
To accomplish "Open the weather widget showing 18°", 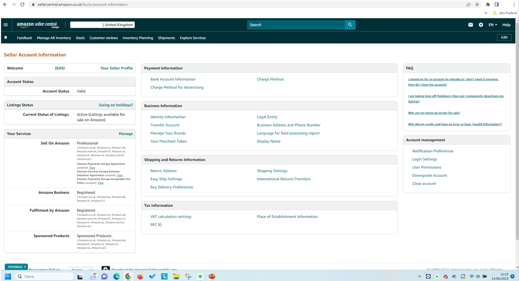I will pos(93,276).
